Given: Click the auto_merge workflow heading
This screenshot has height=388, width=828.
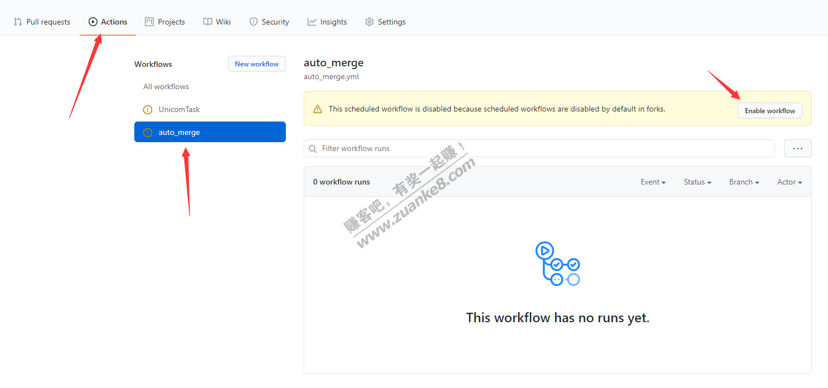Looking at the screenshot, I should click(334, 63).
